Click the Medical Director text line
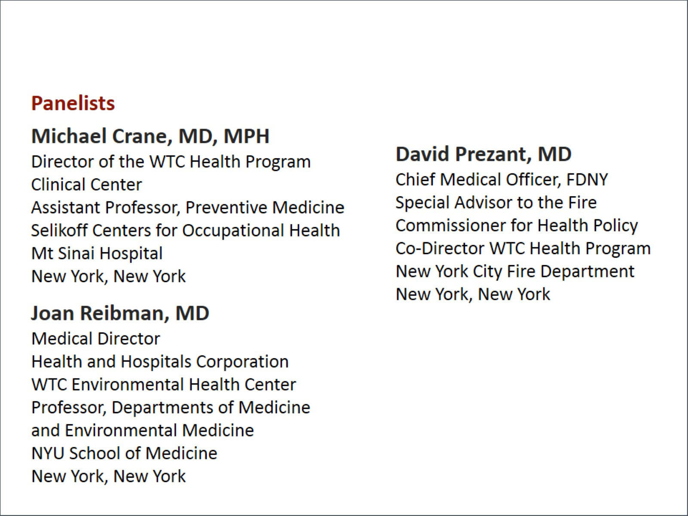688x516 pixels. tap(95, 339)
